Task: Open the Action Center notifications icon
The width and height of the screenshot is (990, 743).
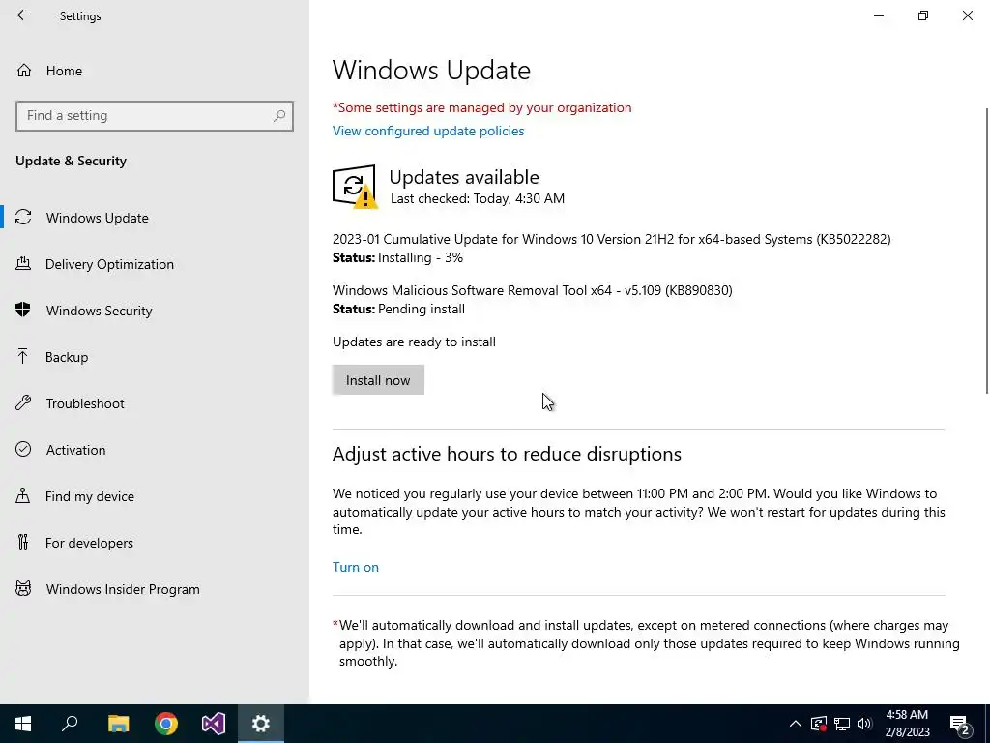Action: point(960,724)
